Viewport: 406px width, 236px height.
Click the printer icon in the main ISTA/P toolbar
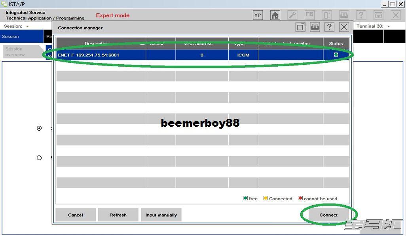344,15
